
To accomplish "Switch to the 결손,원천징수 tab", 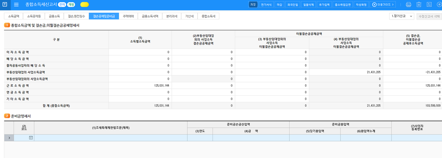I will pyautogui.click(x=76, y=16).
